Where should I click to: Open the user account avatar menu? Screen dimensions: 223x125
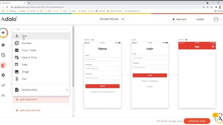point(217,19)
